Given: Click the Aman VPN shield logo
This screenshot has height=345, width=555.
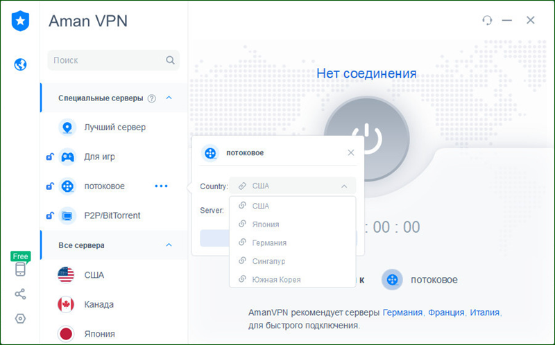Looking at the screenshot, I should click(20, 21).
